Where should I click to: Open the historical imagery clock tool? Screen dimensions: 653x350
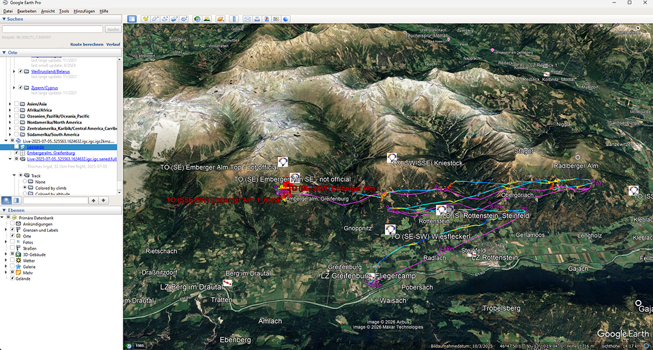(x=197, y=19)
